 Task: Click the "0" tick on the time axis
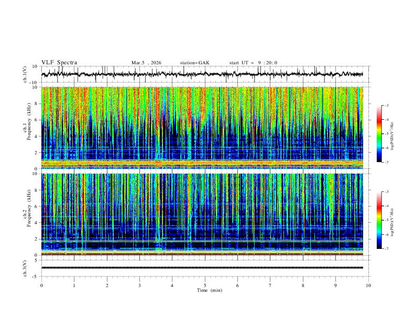coord(41,285)
